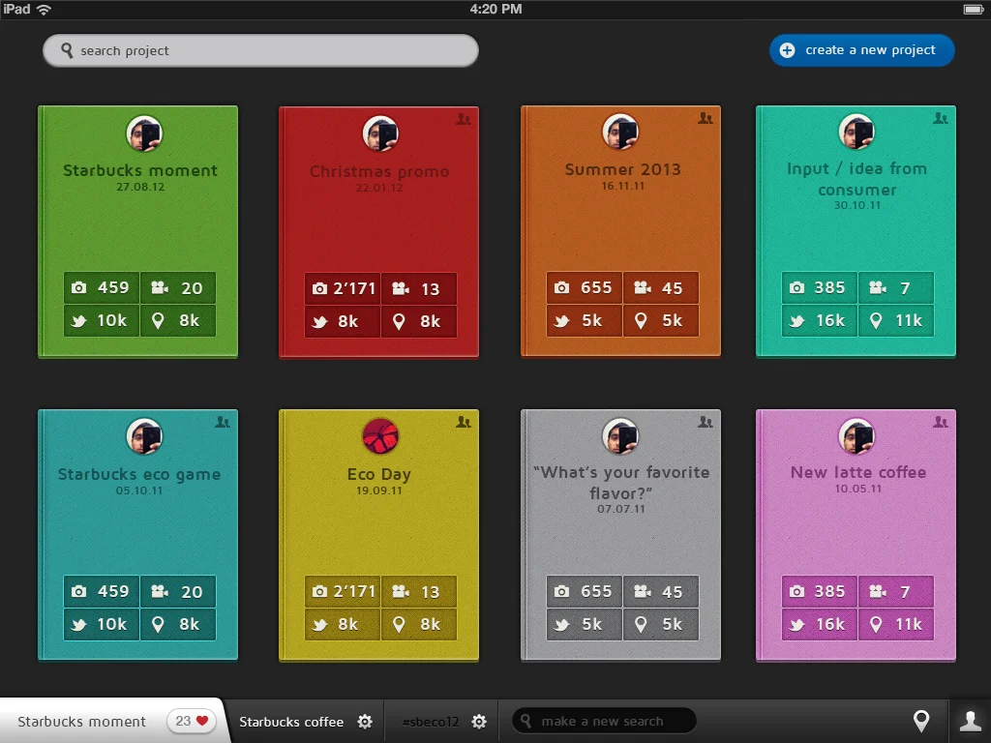Open video count 45 on Summer 2013 card
Viewport: 991px width, 743px height.
click(x=660, y=288)
